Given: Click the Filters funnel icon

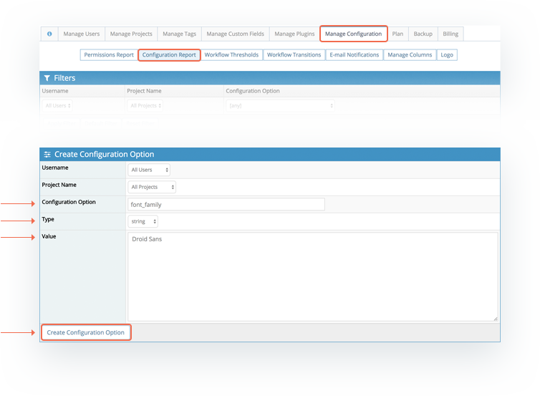Looking at the screenshot, I should click(47, 78).
